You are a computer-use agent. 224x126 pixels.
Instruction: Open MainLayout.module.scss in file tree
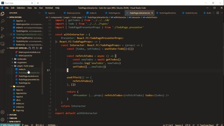coord(29,52)
